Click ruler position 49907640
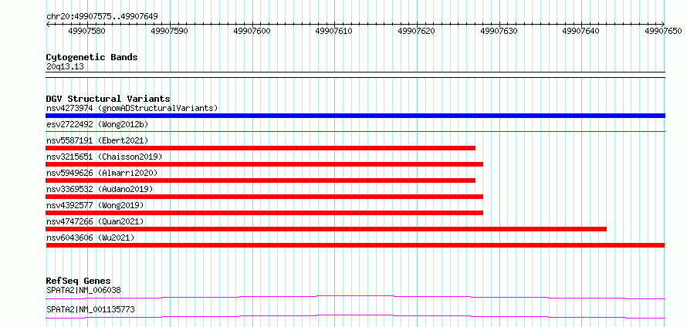 (x=581, y=31)
